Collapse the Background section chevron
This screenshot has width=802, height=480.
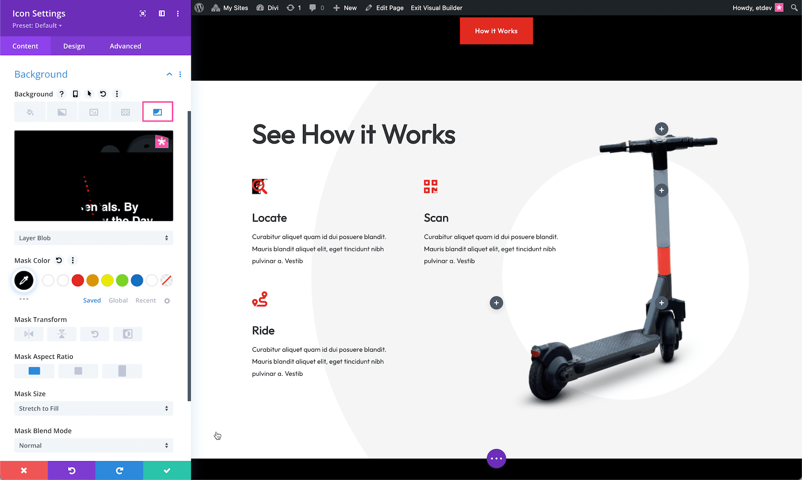coord(169,74)
